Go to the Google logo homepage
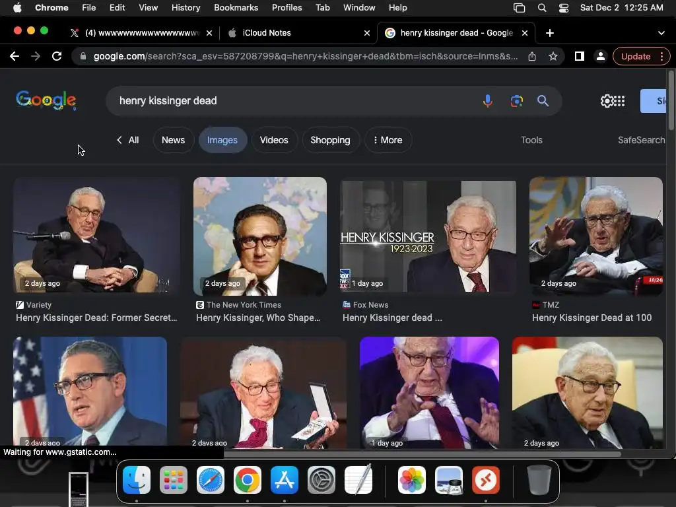Viewport: 676px width, 507px height. click(x=46, y=100)
